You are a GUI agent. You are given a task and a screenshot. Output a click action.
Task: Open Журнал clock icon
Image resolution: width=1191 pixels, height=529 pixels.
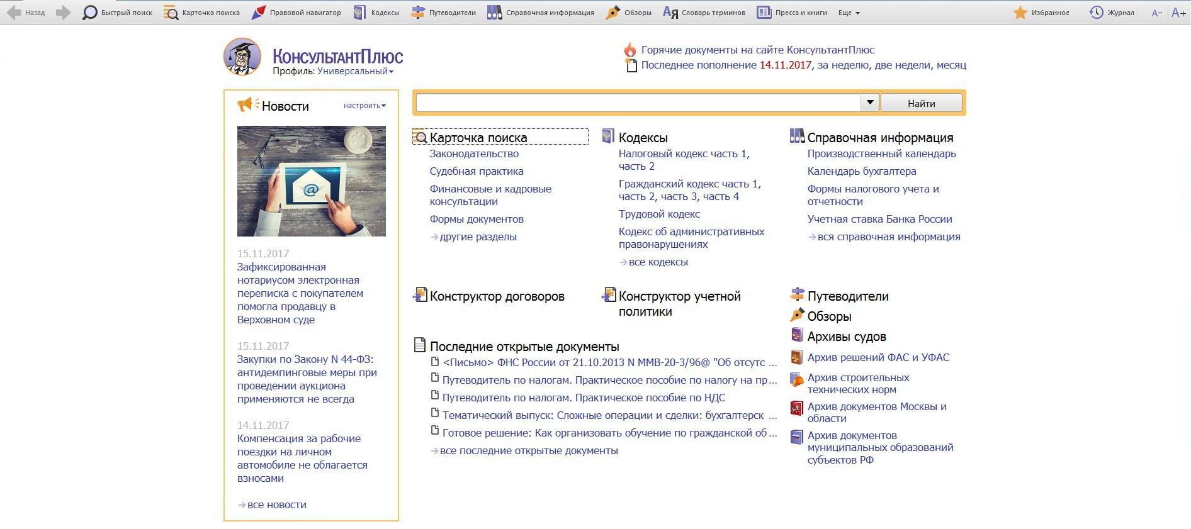1097,13
